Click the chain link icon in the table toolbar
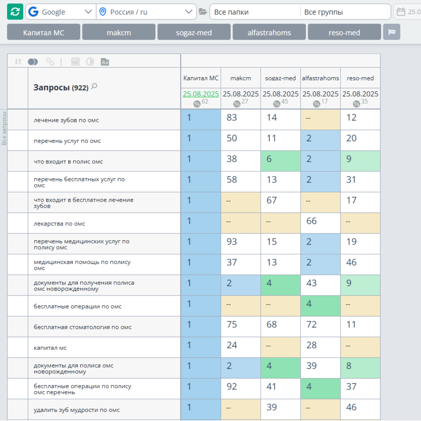 tap(50, 62)
